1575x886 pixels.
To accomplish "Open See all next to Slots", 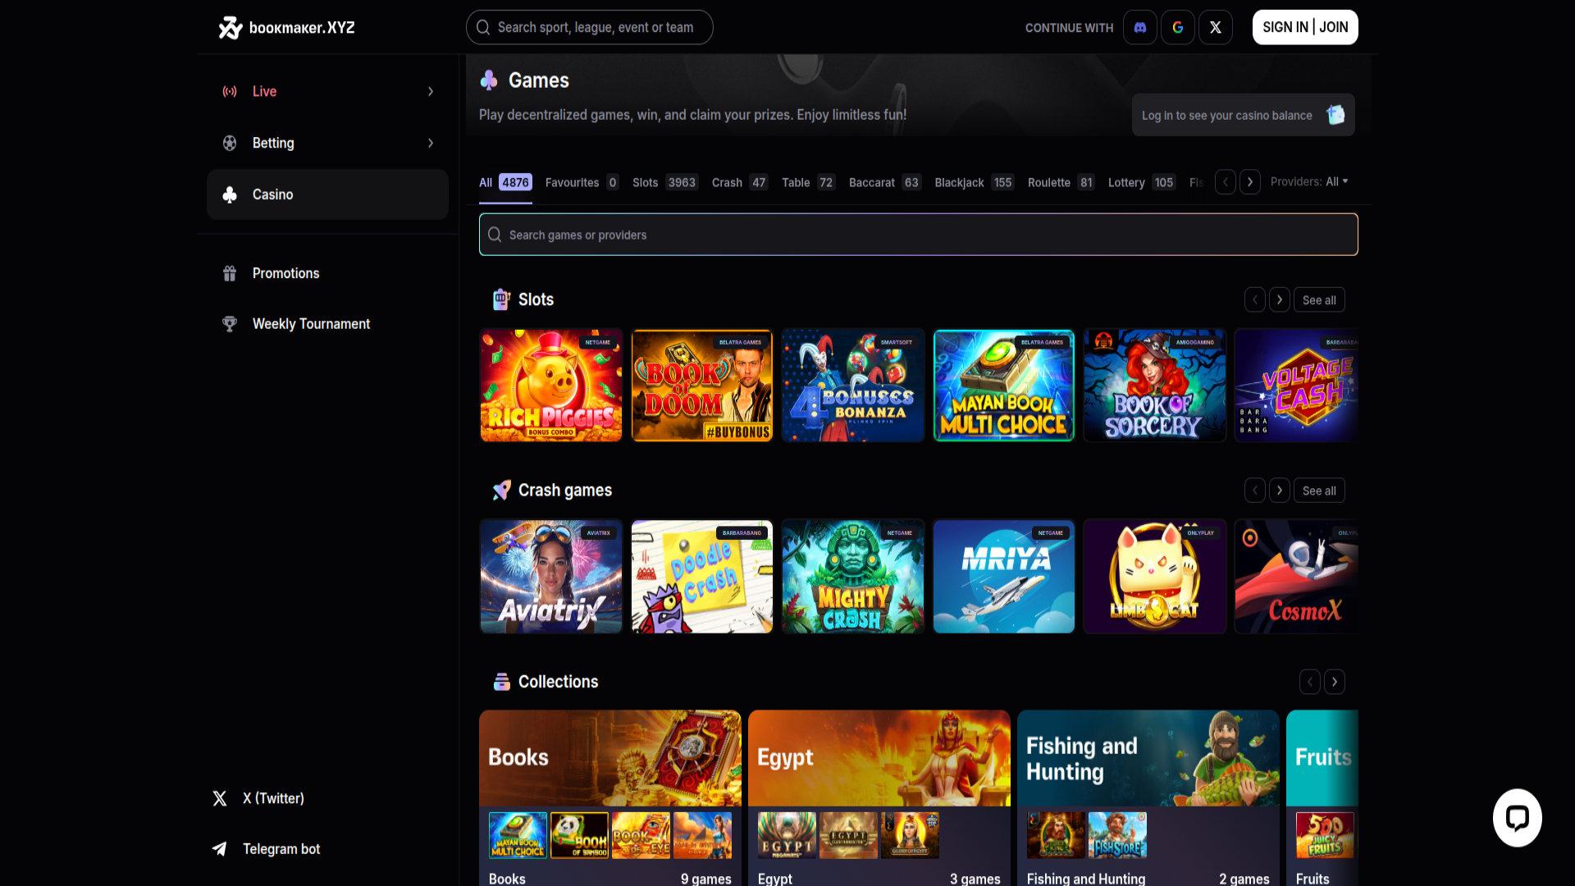I will pos(1318,299).
